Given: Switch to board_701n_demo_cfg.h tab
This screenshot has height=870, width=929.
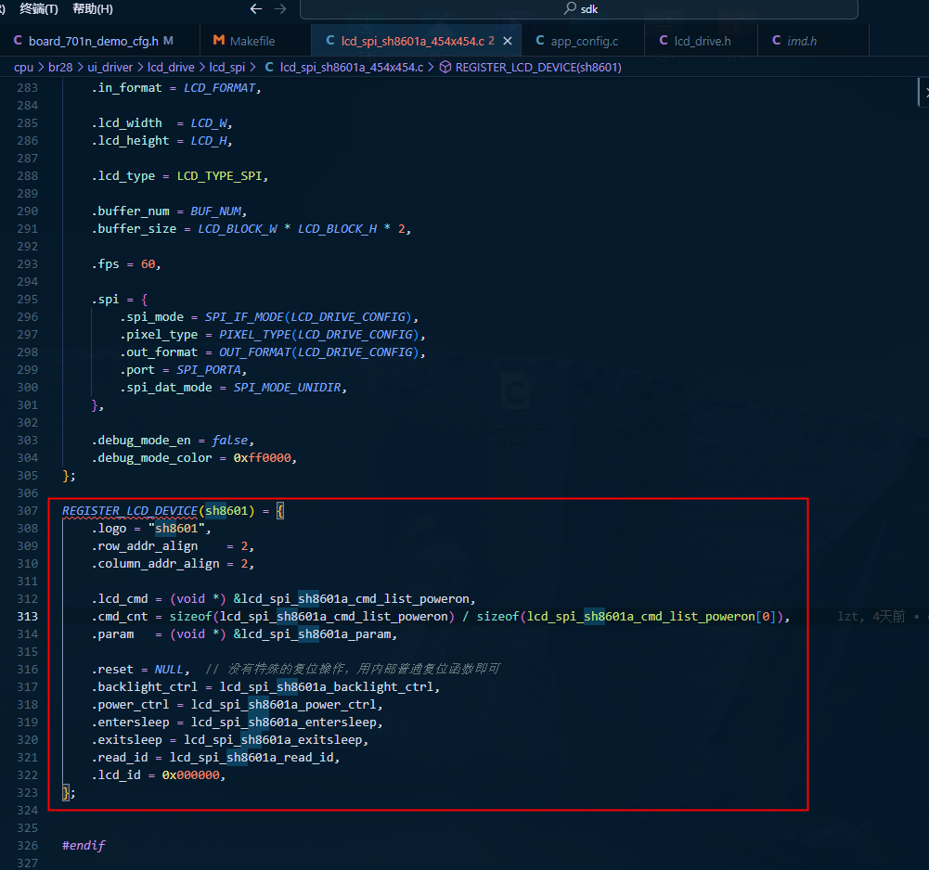Looking at the screenshot, I should (94, 41).
